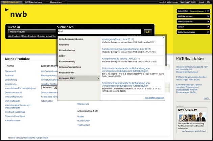Click arrow on NWB Nachrichten sidebar button
The image size is (213, 141).
click(x=208, y=16)
